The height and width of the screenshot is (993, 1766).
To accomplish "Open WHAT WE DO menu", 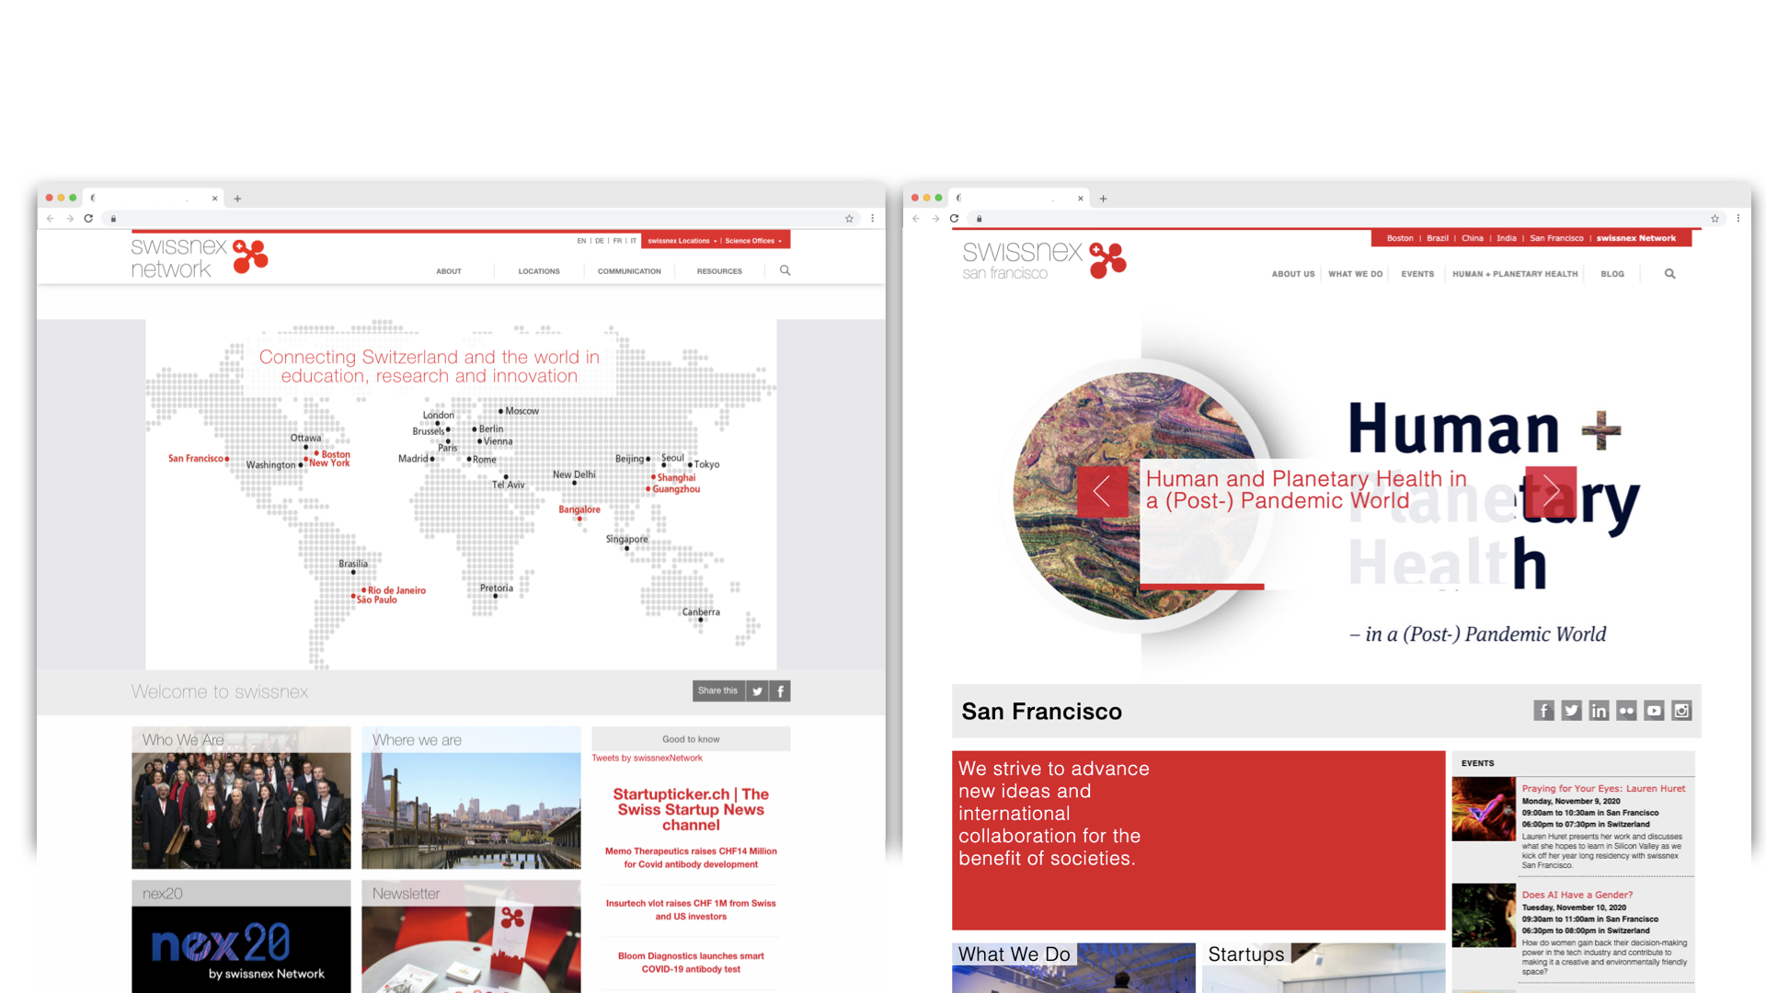I will (x=1356, y=274).
